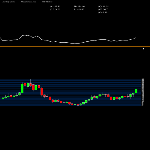Click the 'BSE 514043' symbol text
The image size is (150, 150).
[47, 2]
